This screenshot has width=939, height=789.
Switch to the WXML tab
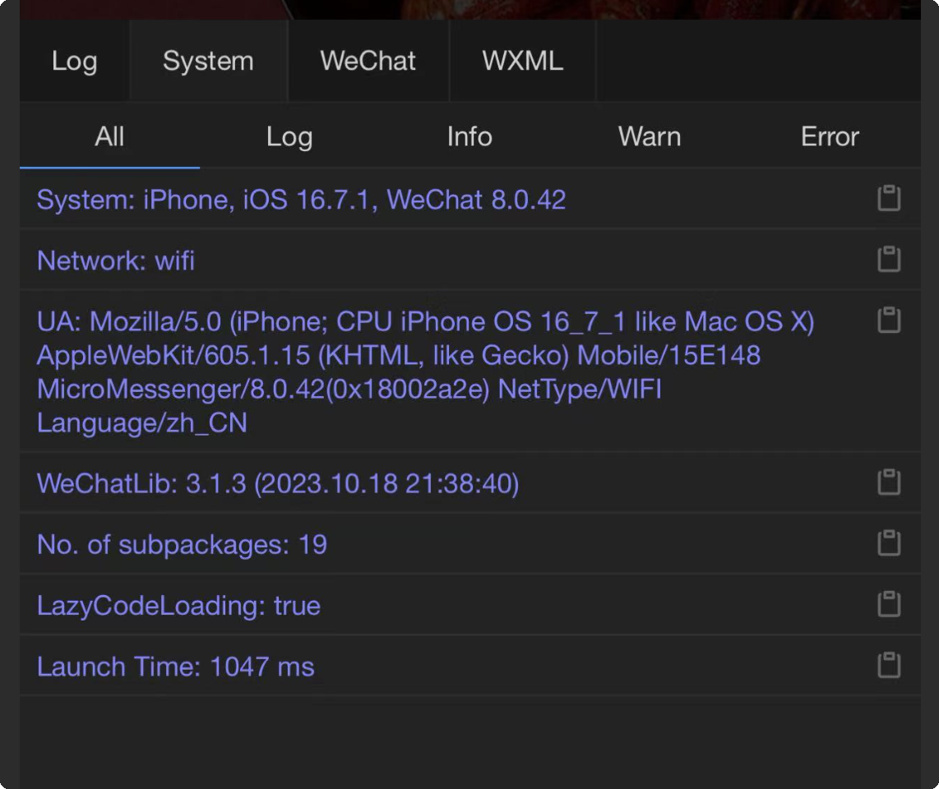tap(523, 61)
